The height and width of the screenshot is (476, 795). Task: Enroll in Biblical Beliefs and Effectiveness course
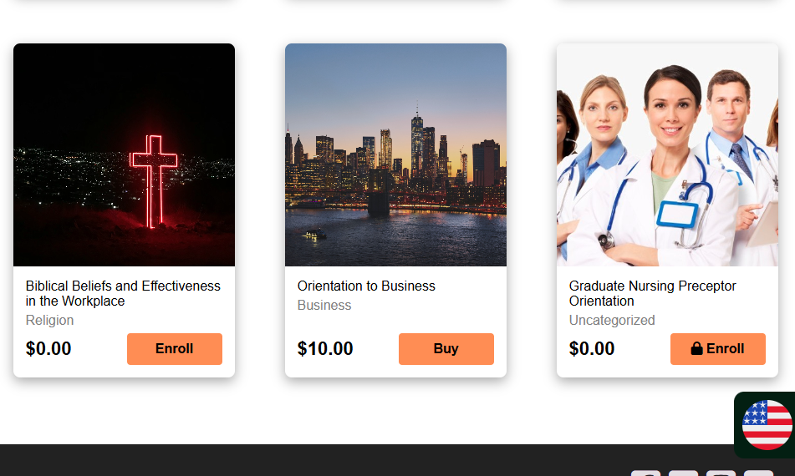[x=175, y=349]
